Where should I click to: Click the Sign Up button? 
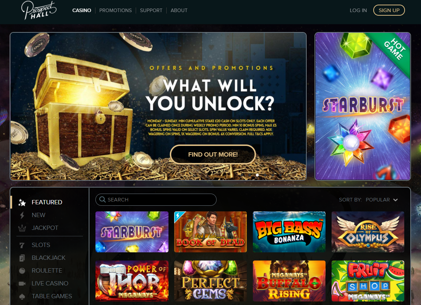click(389, 10)
